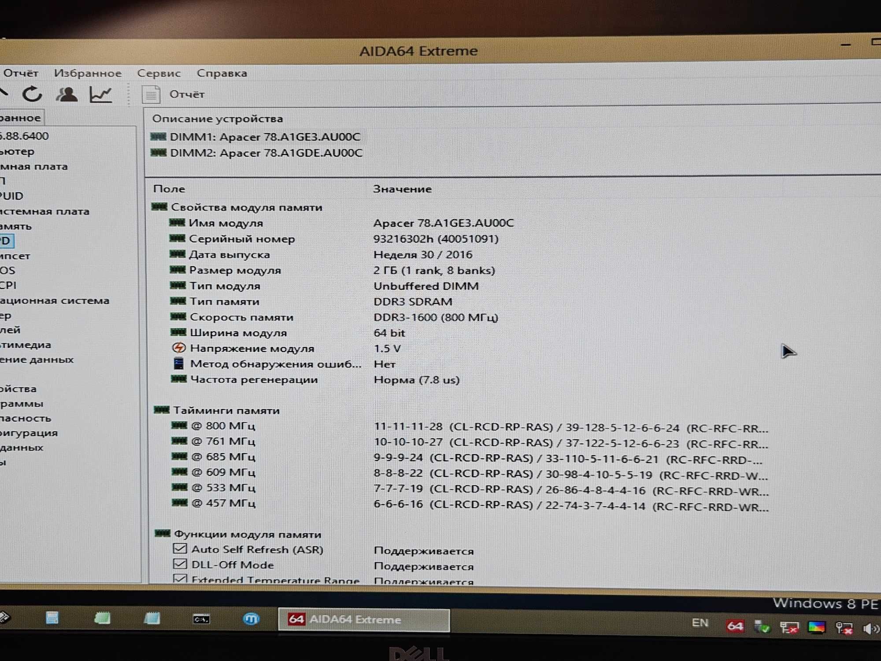881x661 pixels.
Task: Open the Сервис menu
Action: (x=159, y=73)
